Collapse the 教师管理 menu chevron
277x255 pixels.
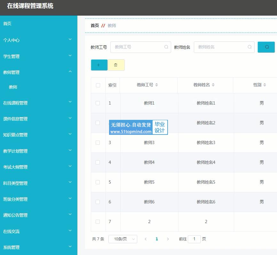[x=70, y=71]
